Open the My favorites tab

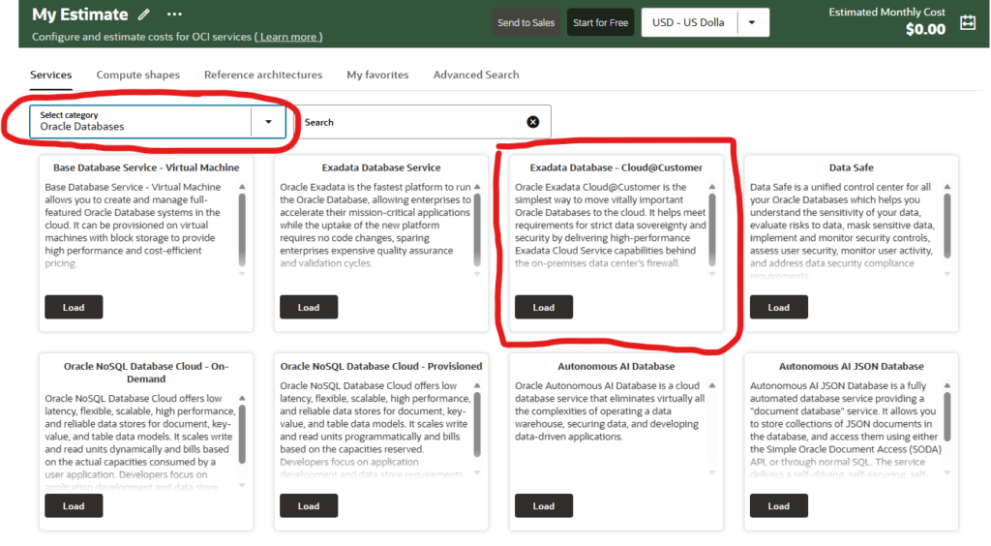click(x=377, y=75)
